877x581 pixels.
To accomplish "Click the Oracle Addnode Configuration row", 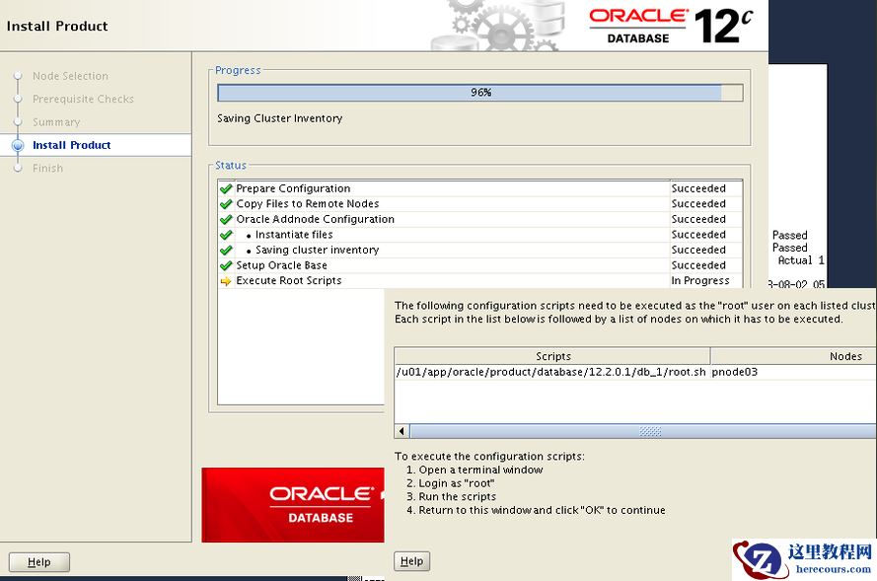I will click(479, 219).
